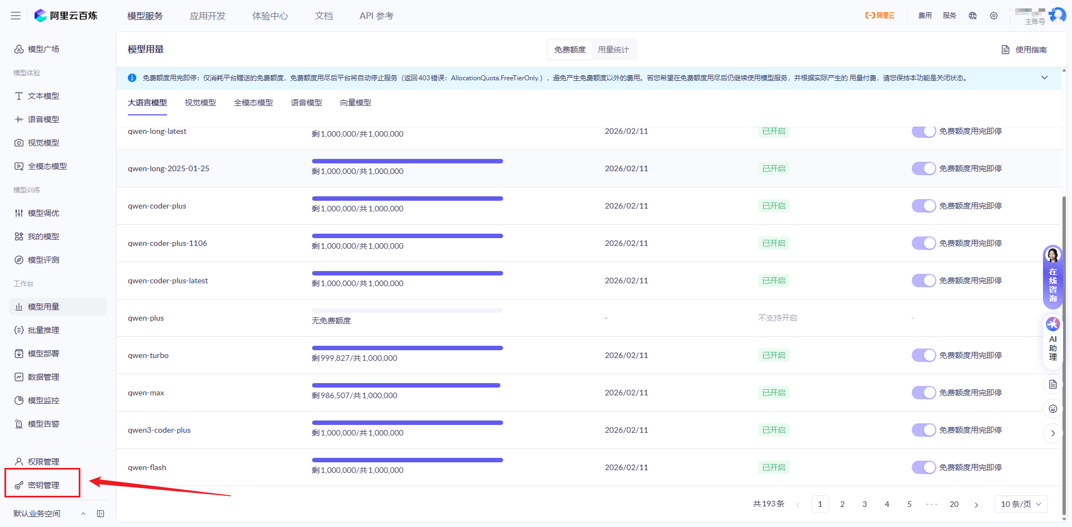
Task: Open 模型广场 in the sidebar
Action: pyautogui.click(x=43, y=49)
